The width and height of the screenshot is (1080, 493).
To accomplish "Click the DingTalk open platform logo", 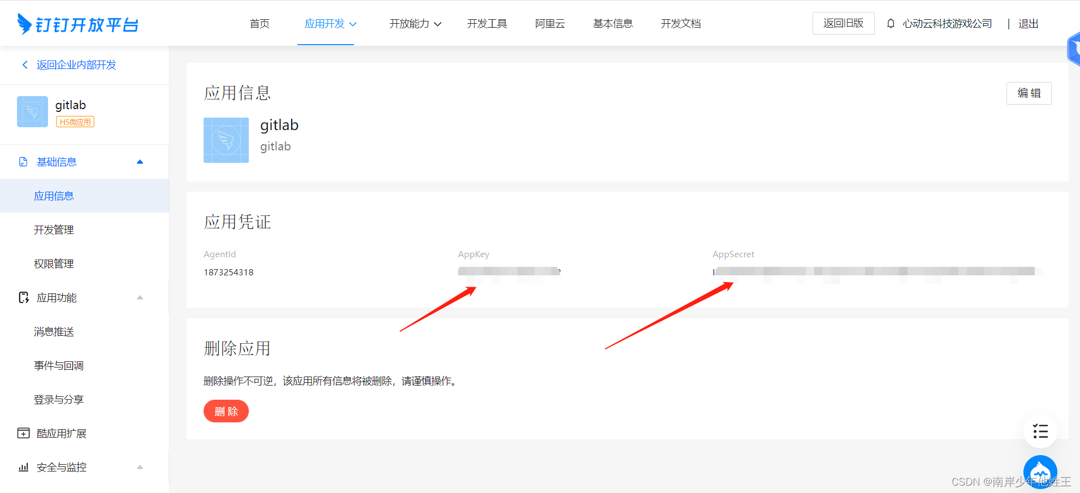I will tap(78, 24).
